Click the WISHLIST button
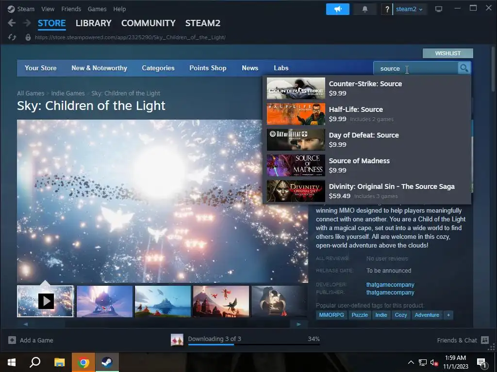The height and width of the screenshot is (372, 497). click(447, 53)
